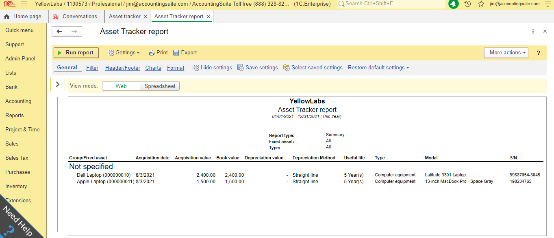Click the Help question mark button
Screen dimensions: 554x238
pos(539,53)
